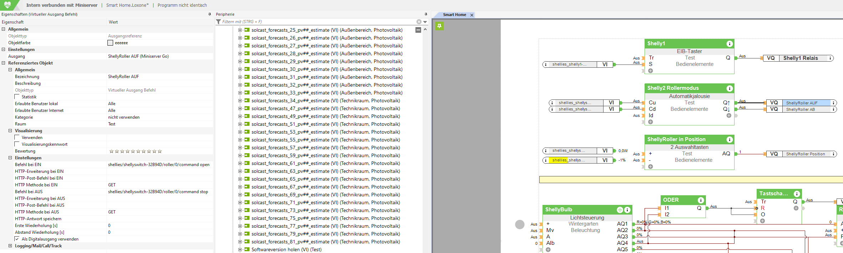Click info icon on Tastschalter block
This screenshot has width=843, height=253.
tap(797, 194)
